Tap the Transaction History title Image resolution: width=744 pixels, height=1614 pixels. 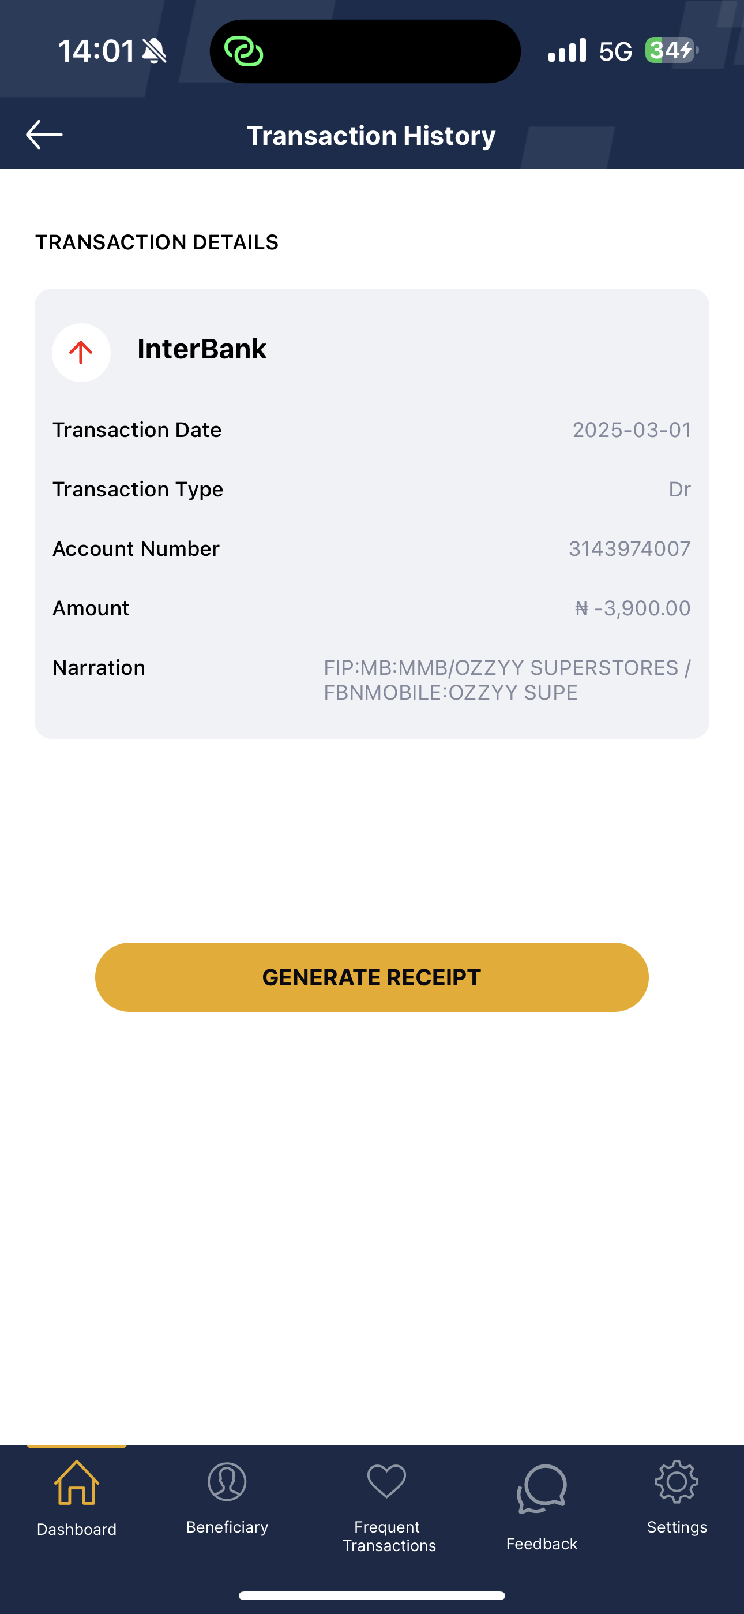[x=371, y=136]
